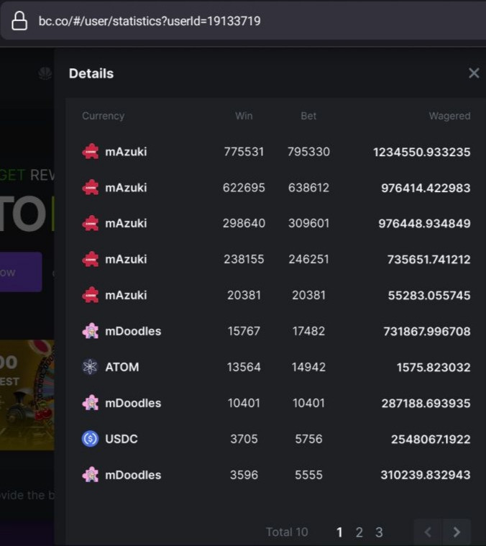This screenshot has height=546, width=486.
Task: Click the Win column header
Action: (244, 116)
